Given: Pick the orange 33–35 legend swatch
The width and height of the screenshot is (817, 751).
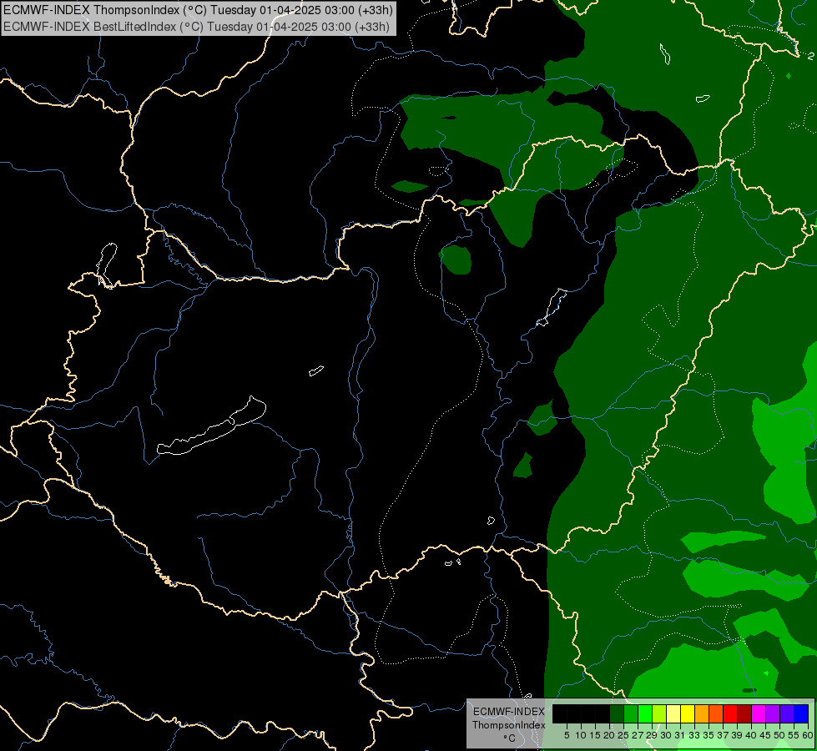Looking at the screenshot, I should [x=702, y=713].
